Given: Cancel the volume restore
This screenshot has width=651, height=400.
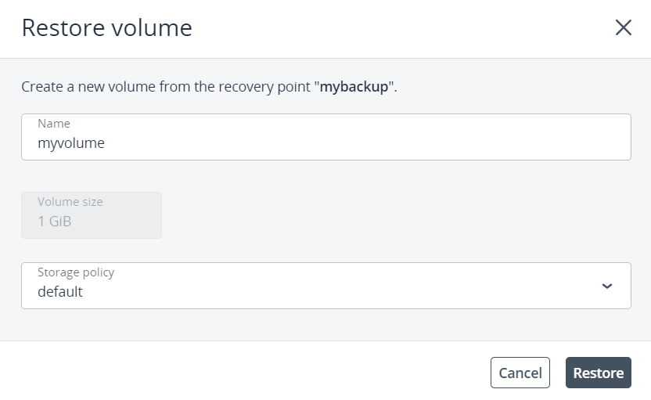Looking at the screenshot, I should [x=520, y=373].
